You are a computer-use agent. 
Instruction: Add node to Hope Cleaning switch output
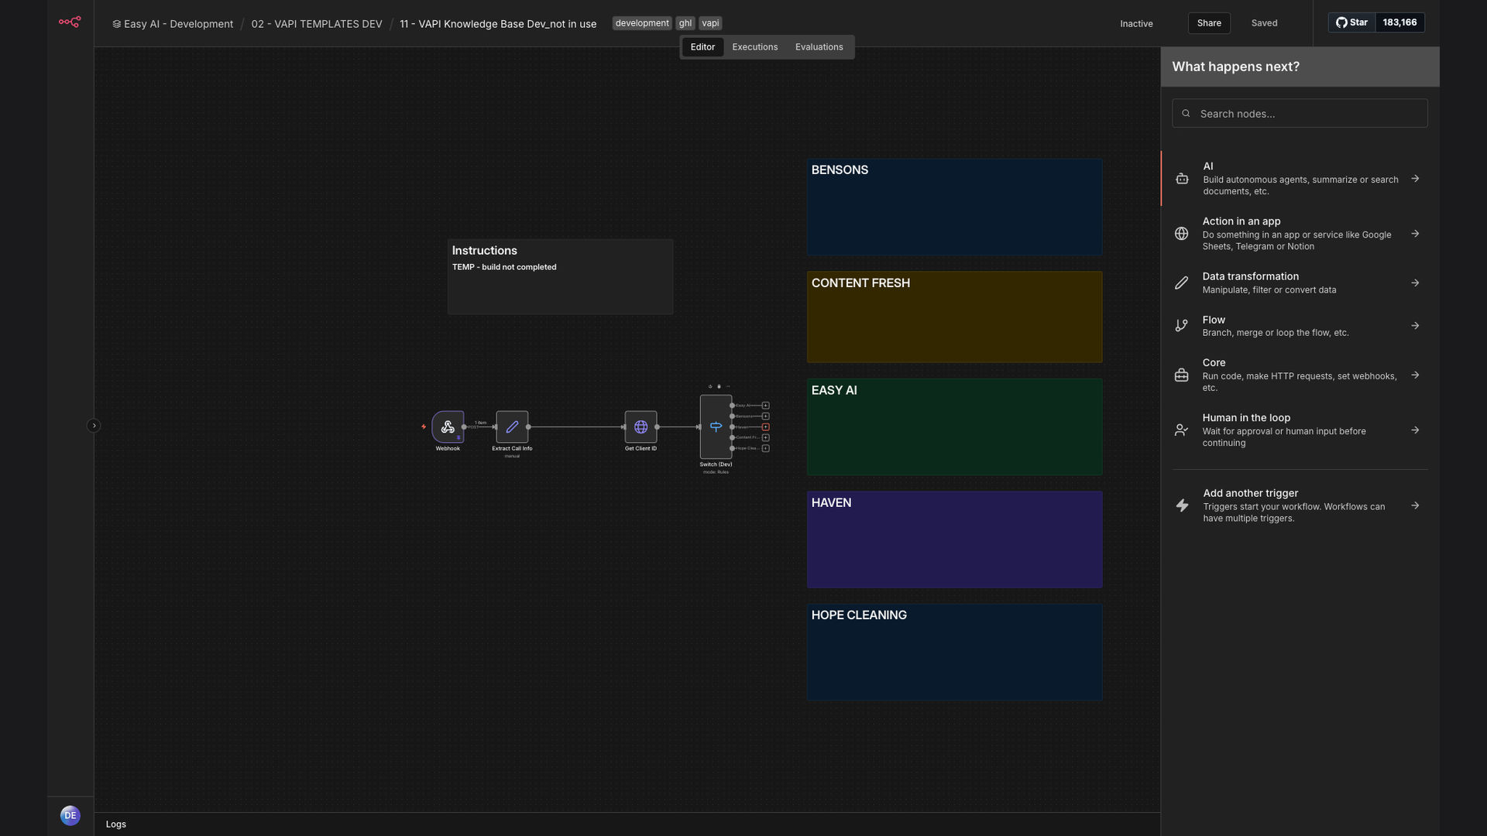tap(765, 448)
